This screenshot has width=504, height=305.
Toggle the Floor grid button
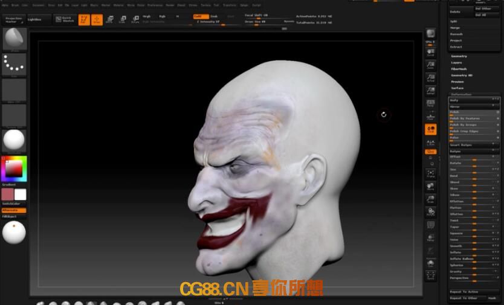(x=430, y=117)
